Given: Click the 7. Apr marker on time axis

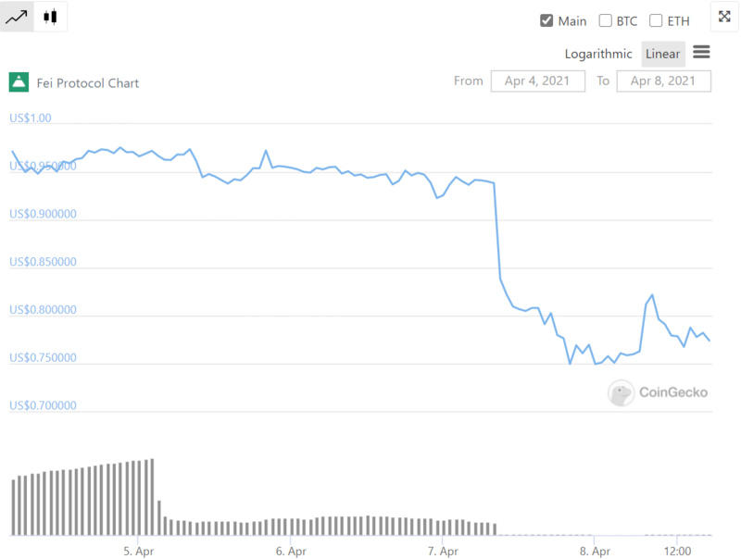Looking at the screenshot, I should click(443, 551).
